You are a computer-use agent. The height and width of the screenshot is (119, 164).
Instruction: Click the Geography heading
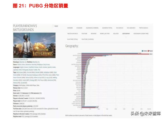coord(72,46)
